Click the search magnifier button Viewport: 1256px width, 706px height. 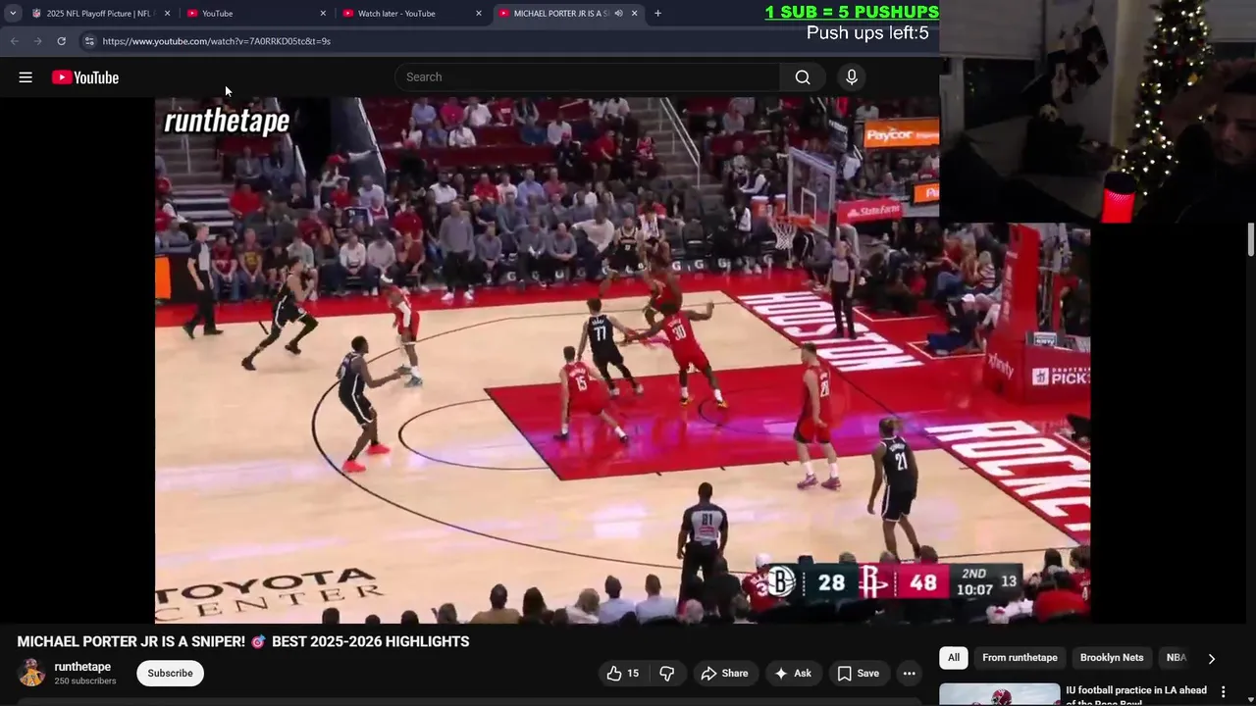pos(803,77)
